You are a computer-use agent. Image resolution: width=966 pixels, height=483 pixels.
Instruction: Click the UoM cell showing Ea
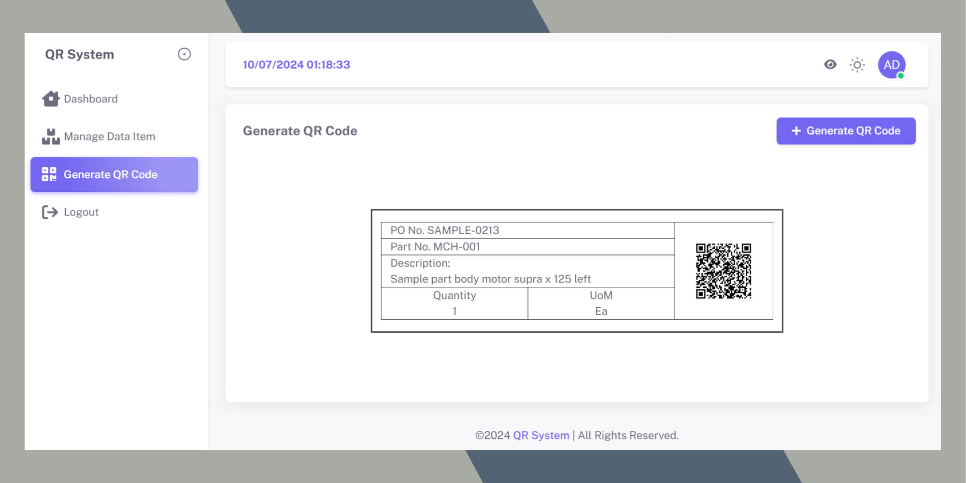click(601, 303)
